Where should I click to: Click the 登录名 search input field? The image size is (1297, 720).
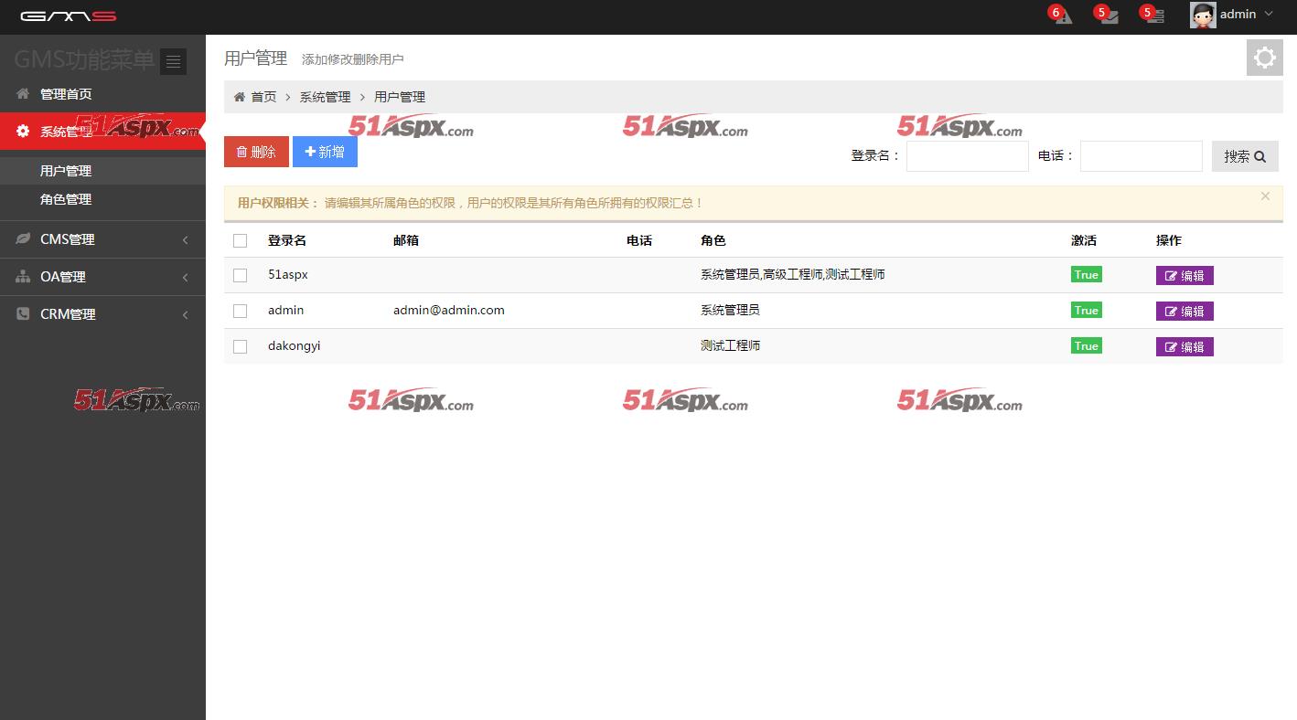tap(967, 156)
